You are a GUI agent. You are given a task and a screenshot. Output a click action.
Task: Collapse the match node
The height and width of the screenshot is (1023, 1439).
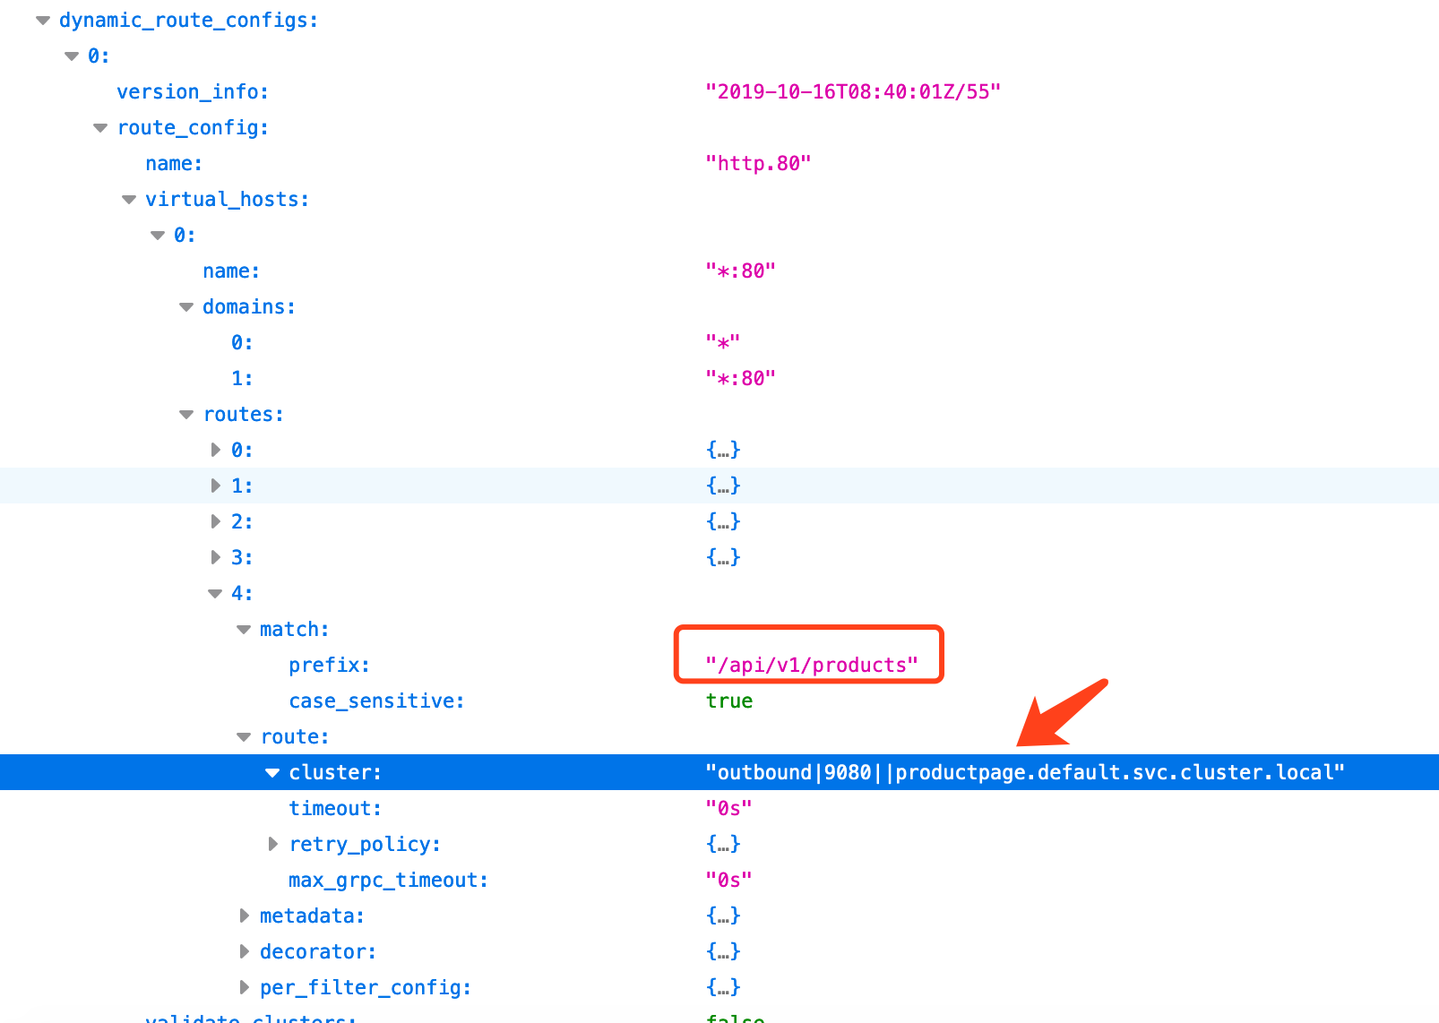click(x=244, y=630)
